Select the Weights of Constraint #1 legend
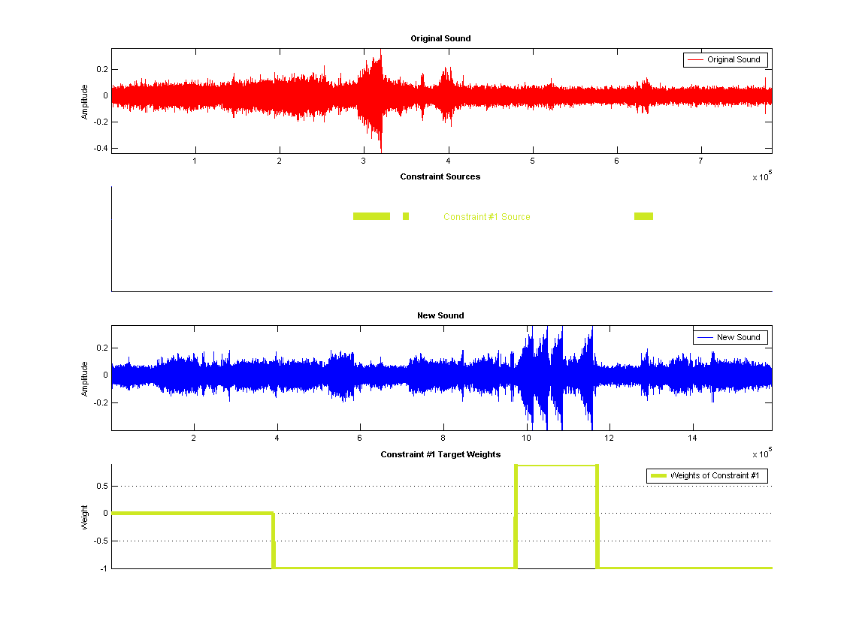This screenshot has height=639, width=853. pos(706,476)
